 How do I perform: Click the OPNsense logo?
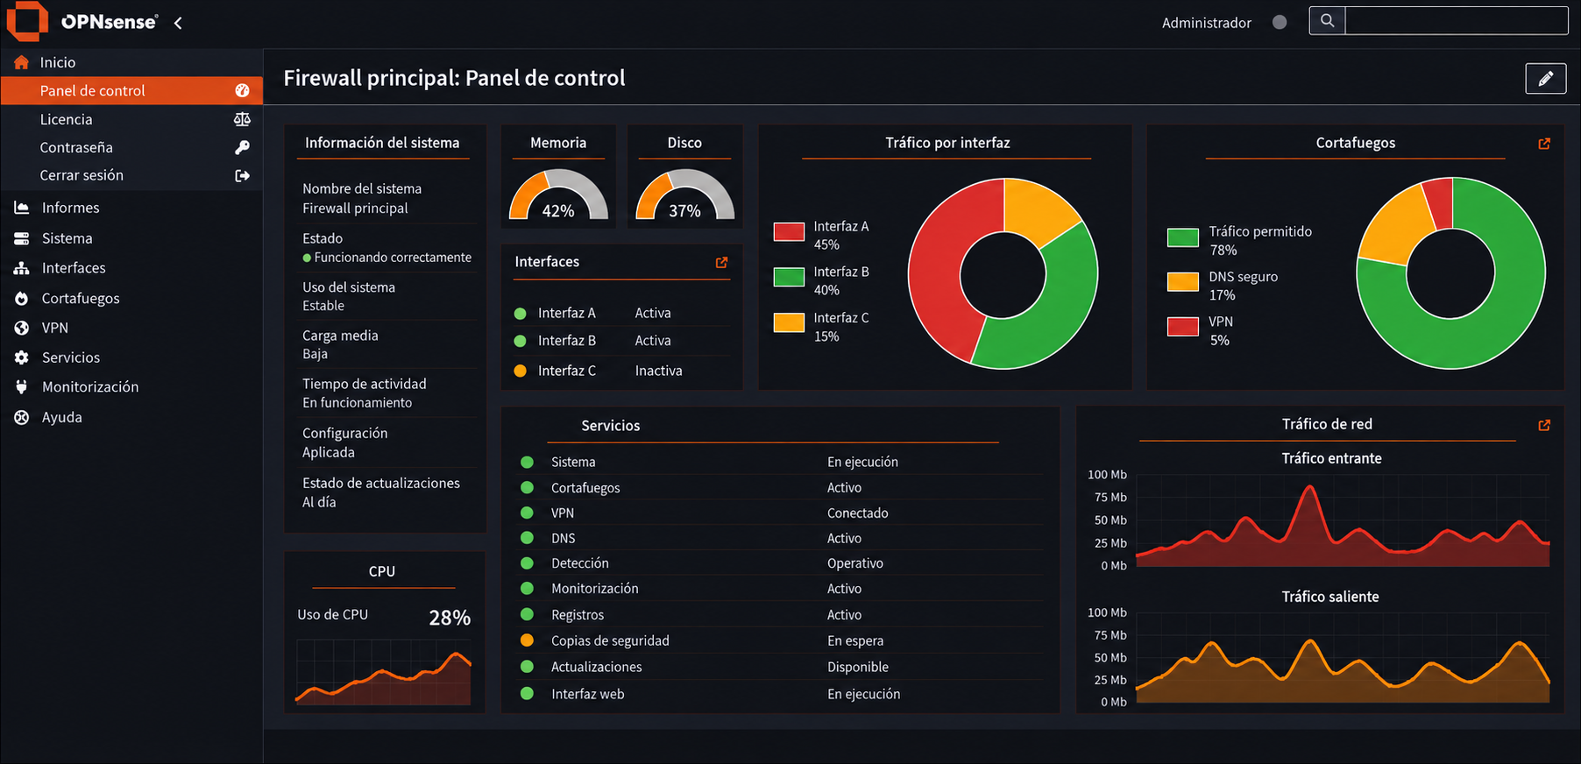pos(82,22)
